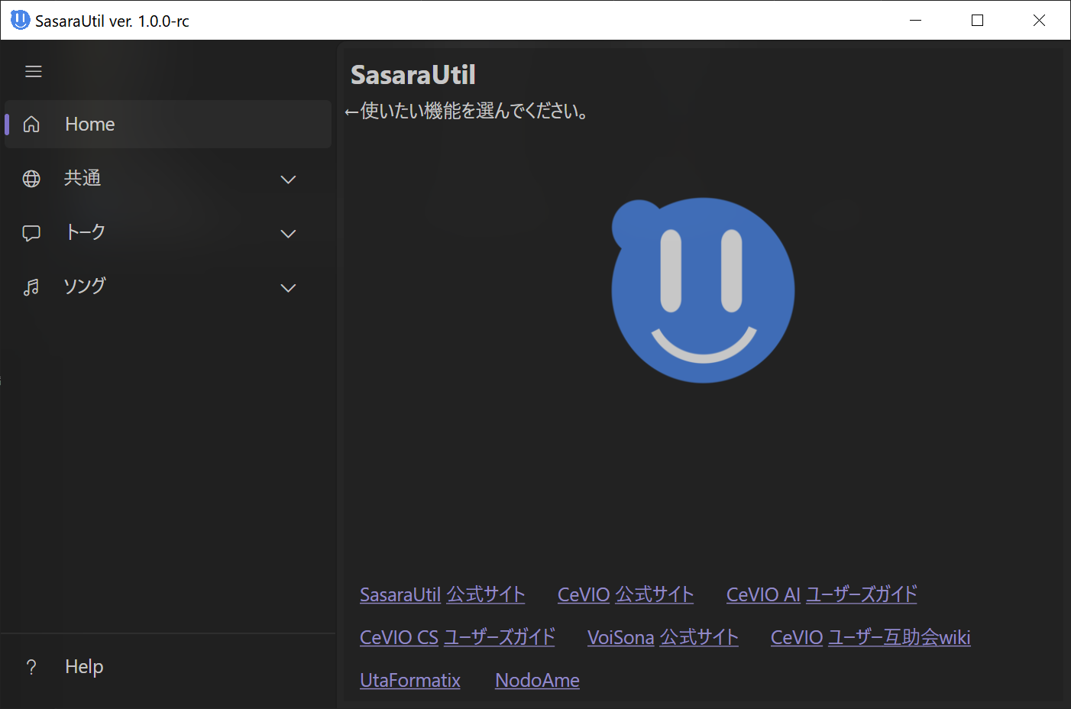Select the Home navigation item
The image size is (1071, 709).
click(168, 124)
